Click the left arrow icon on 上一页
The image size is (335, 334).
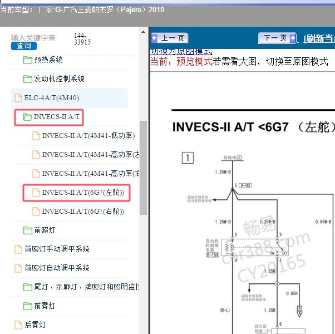pos(154,38)
